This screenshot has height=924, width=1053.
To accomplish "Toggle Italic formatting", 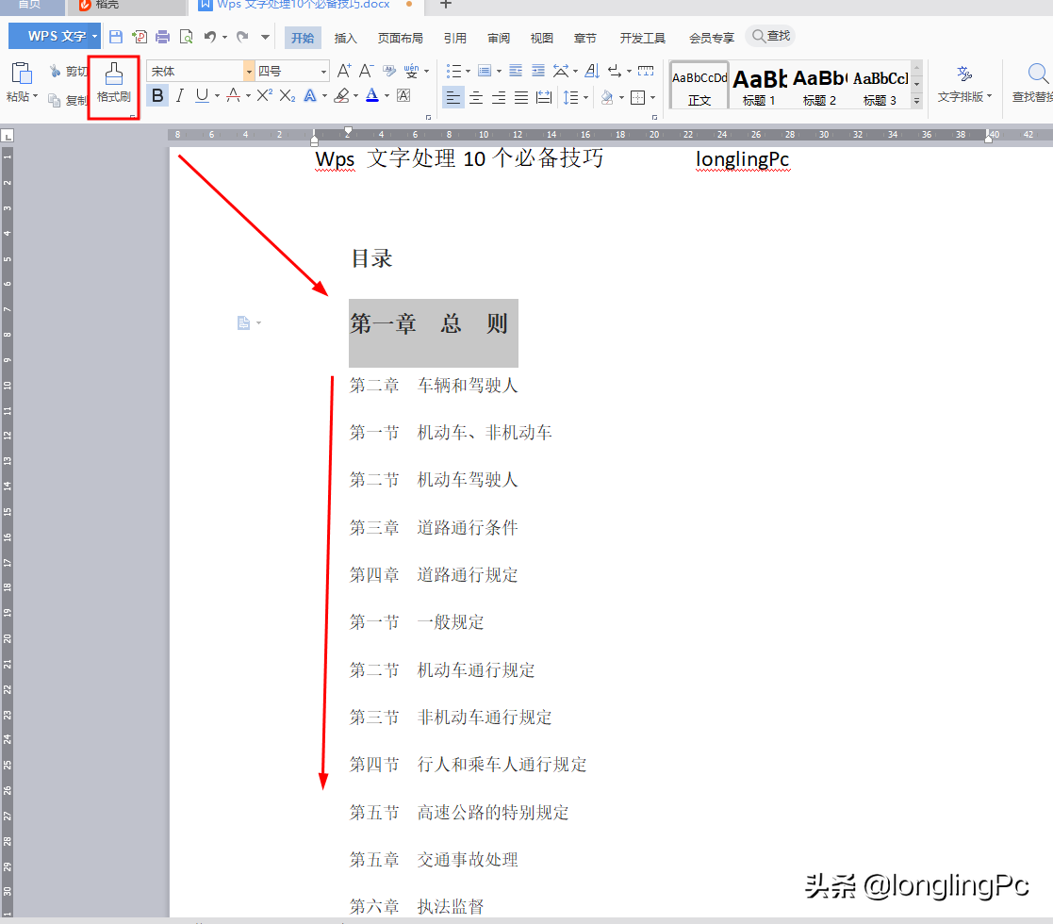I will (179, 96).
